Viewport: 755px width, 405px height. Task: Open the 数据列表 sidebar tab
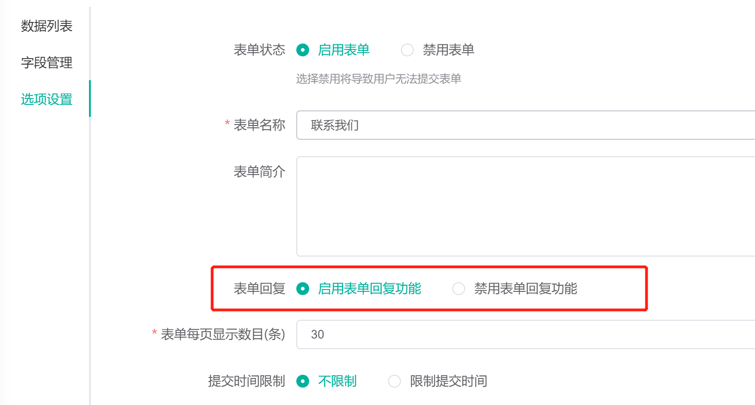[x=46, y=26]
